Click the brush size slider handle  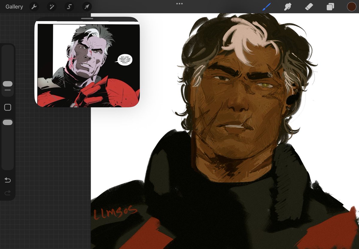(7, 84)
